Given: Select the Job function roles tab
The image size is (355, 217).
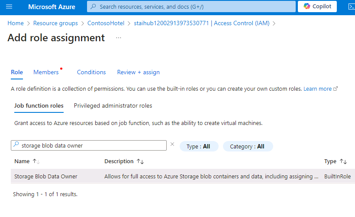Looking at the screenshot, I should (x=39, y=106).
